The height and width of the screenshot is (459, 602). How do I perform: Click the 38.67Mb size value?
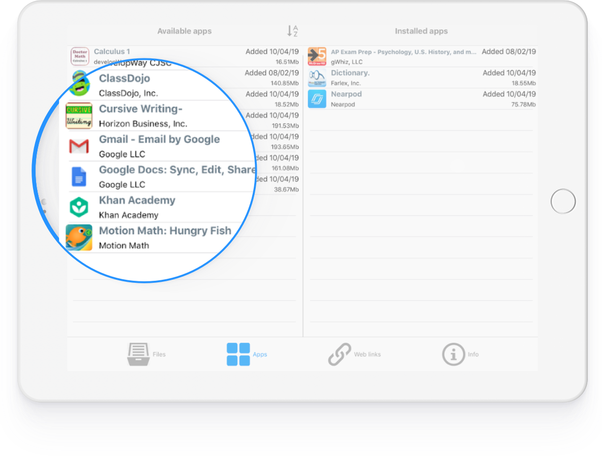click(286, 189)
